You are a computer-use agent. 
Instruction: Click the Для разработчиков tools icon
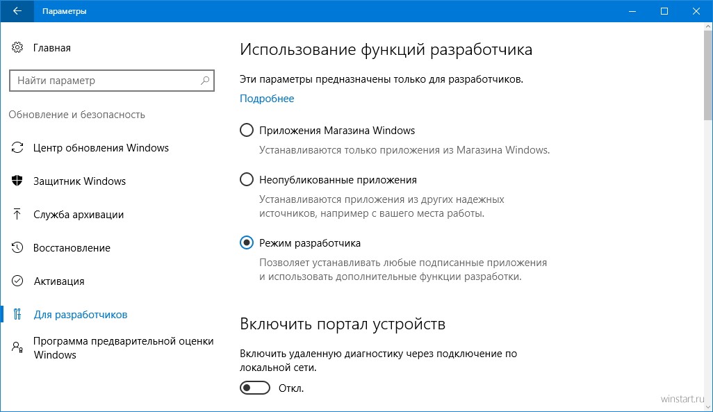click(x=17, y=314)
